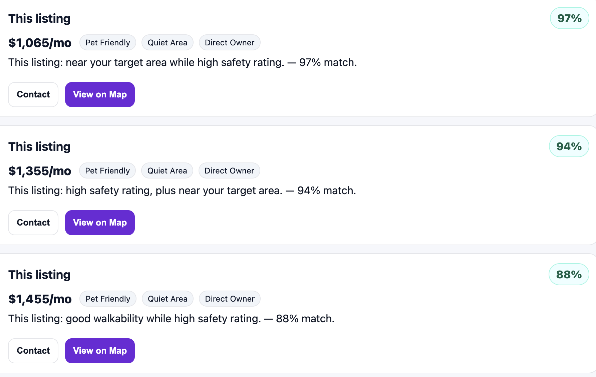This screenshot has height=377, width=596.
Task: Open the title of the 88% match listing
Action: click(39, 275)
